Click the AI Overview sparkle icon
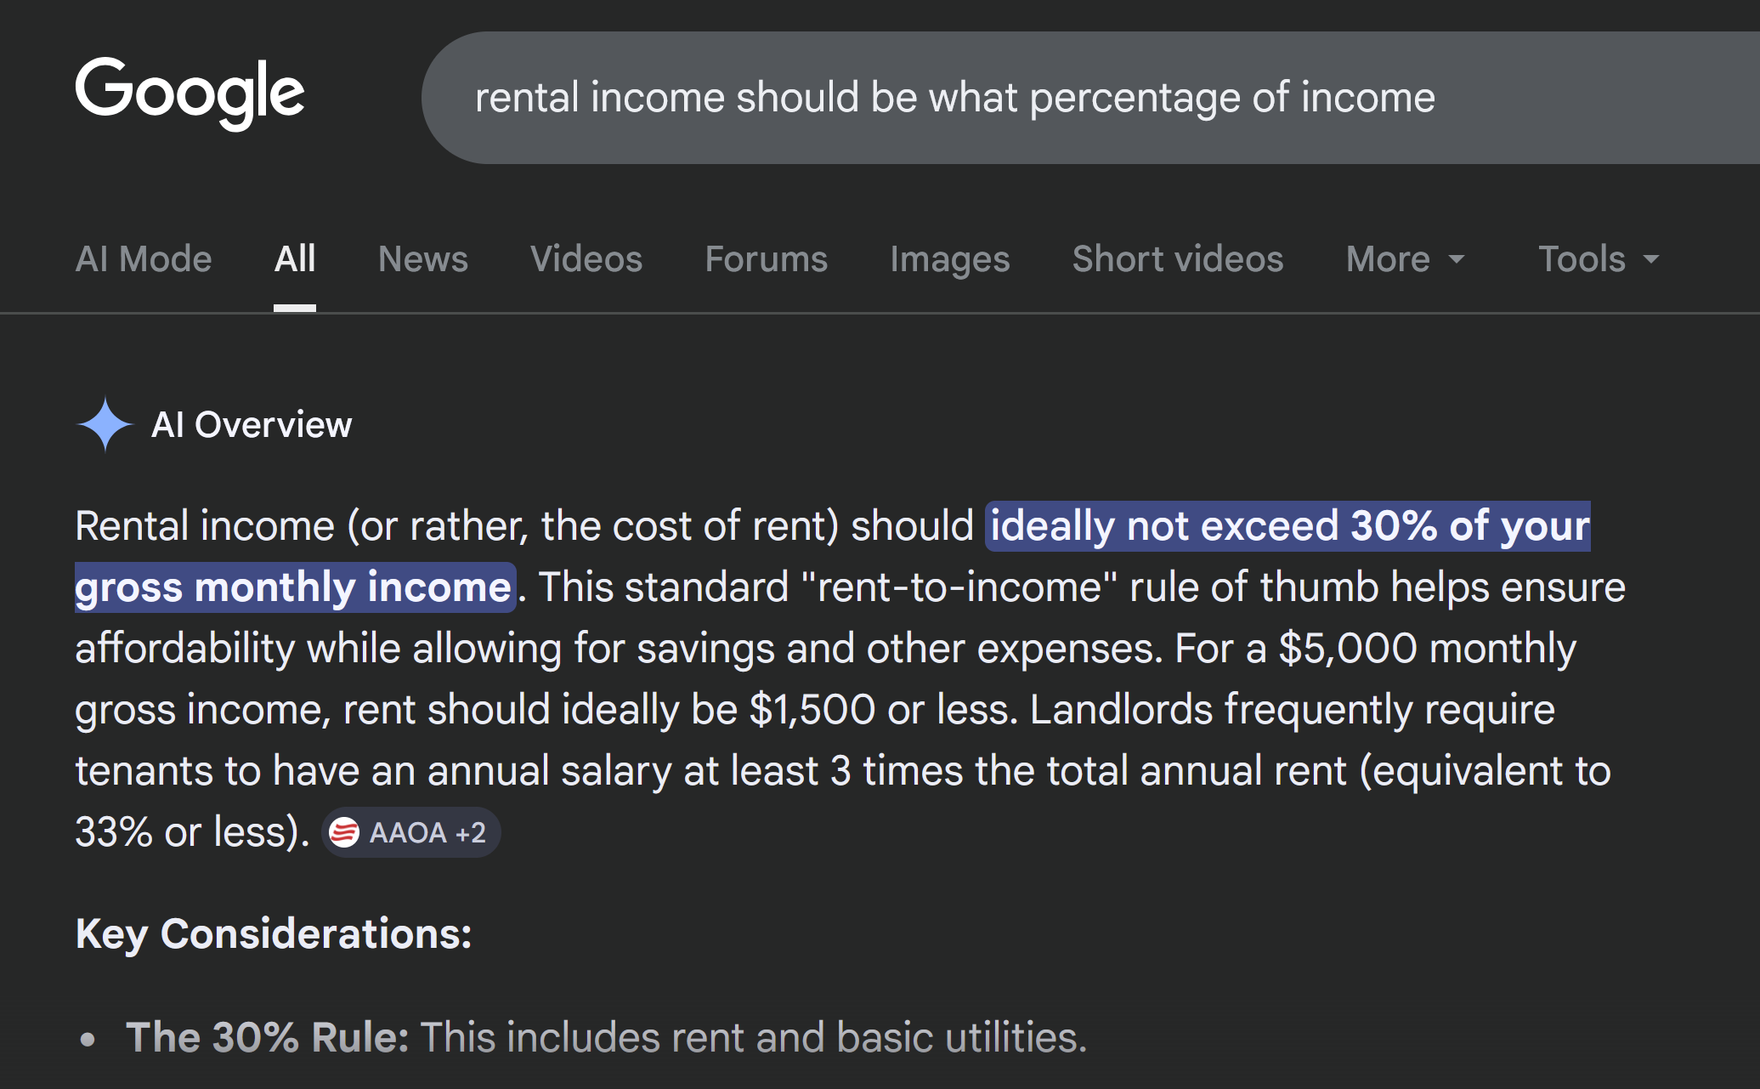1760x1089 pixels. pyautogui.click(x=105, y=424)
